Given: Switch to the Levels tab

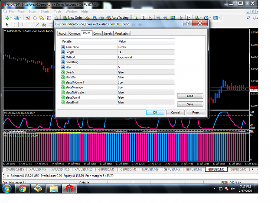Looking at the screenshot, I should tap(108, 33).
